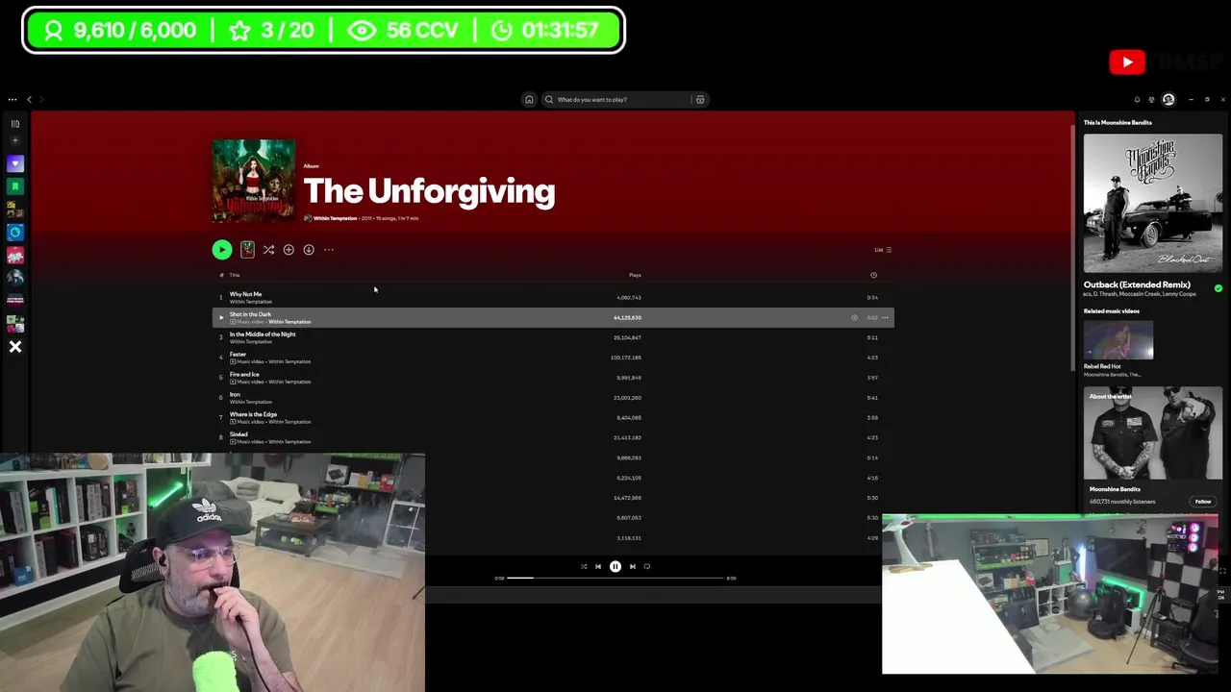Go to Spotify Home
This screenshot has width=1231, height=692.
coord(529,100)
